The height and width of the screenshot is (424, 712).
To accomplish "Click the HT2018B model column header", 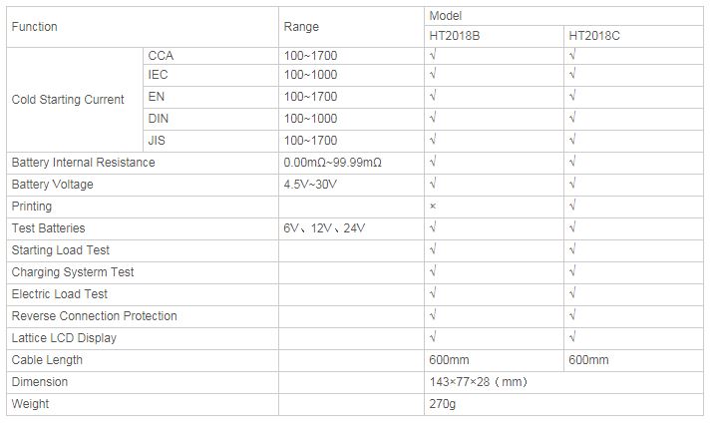I will 454,36.
